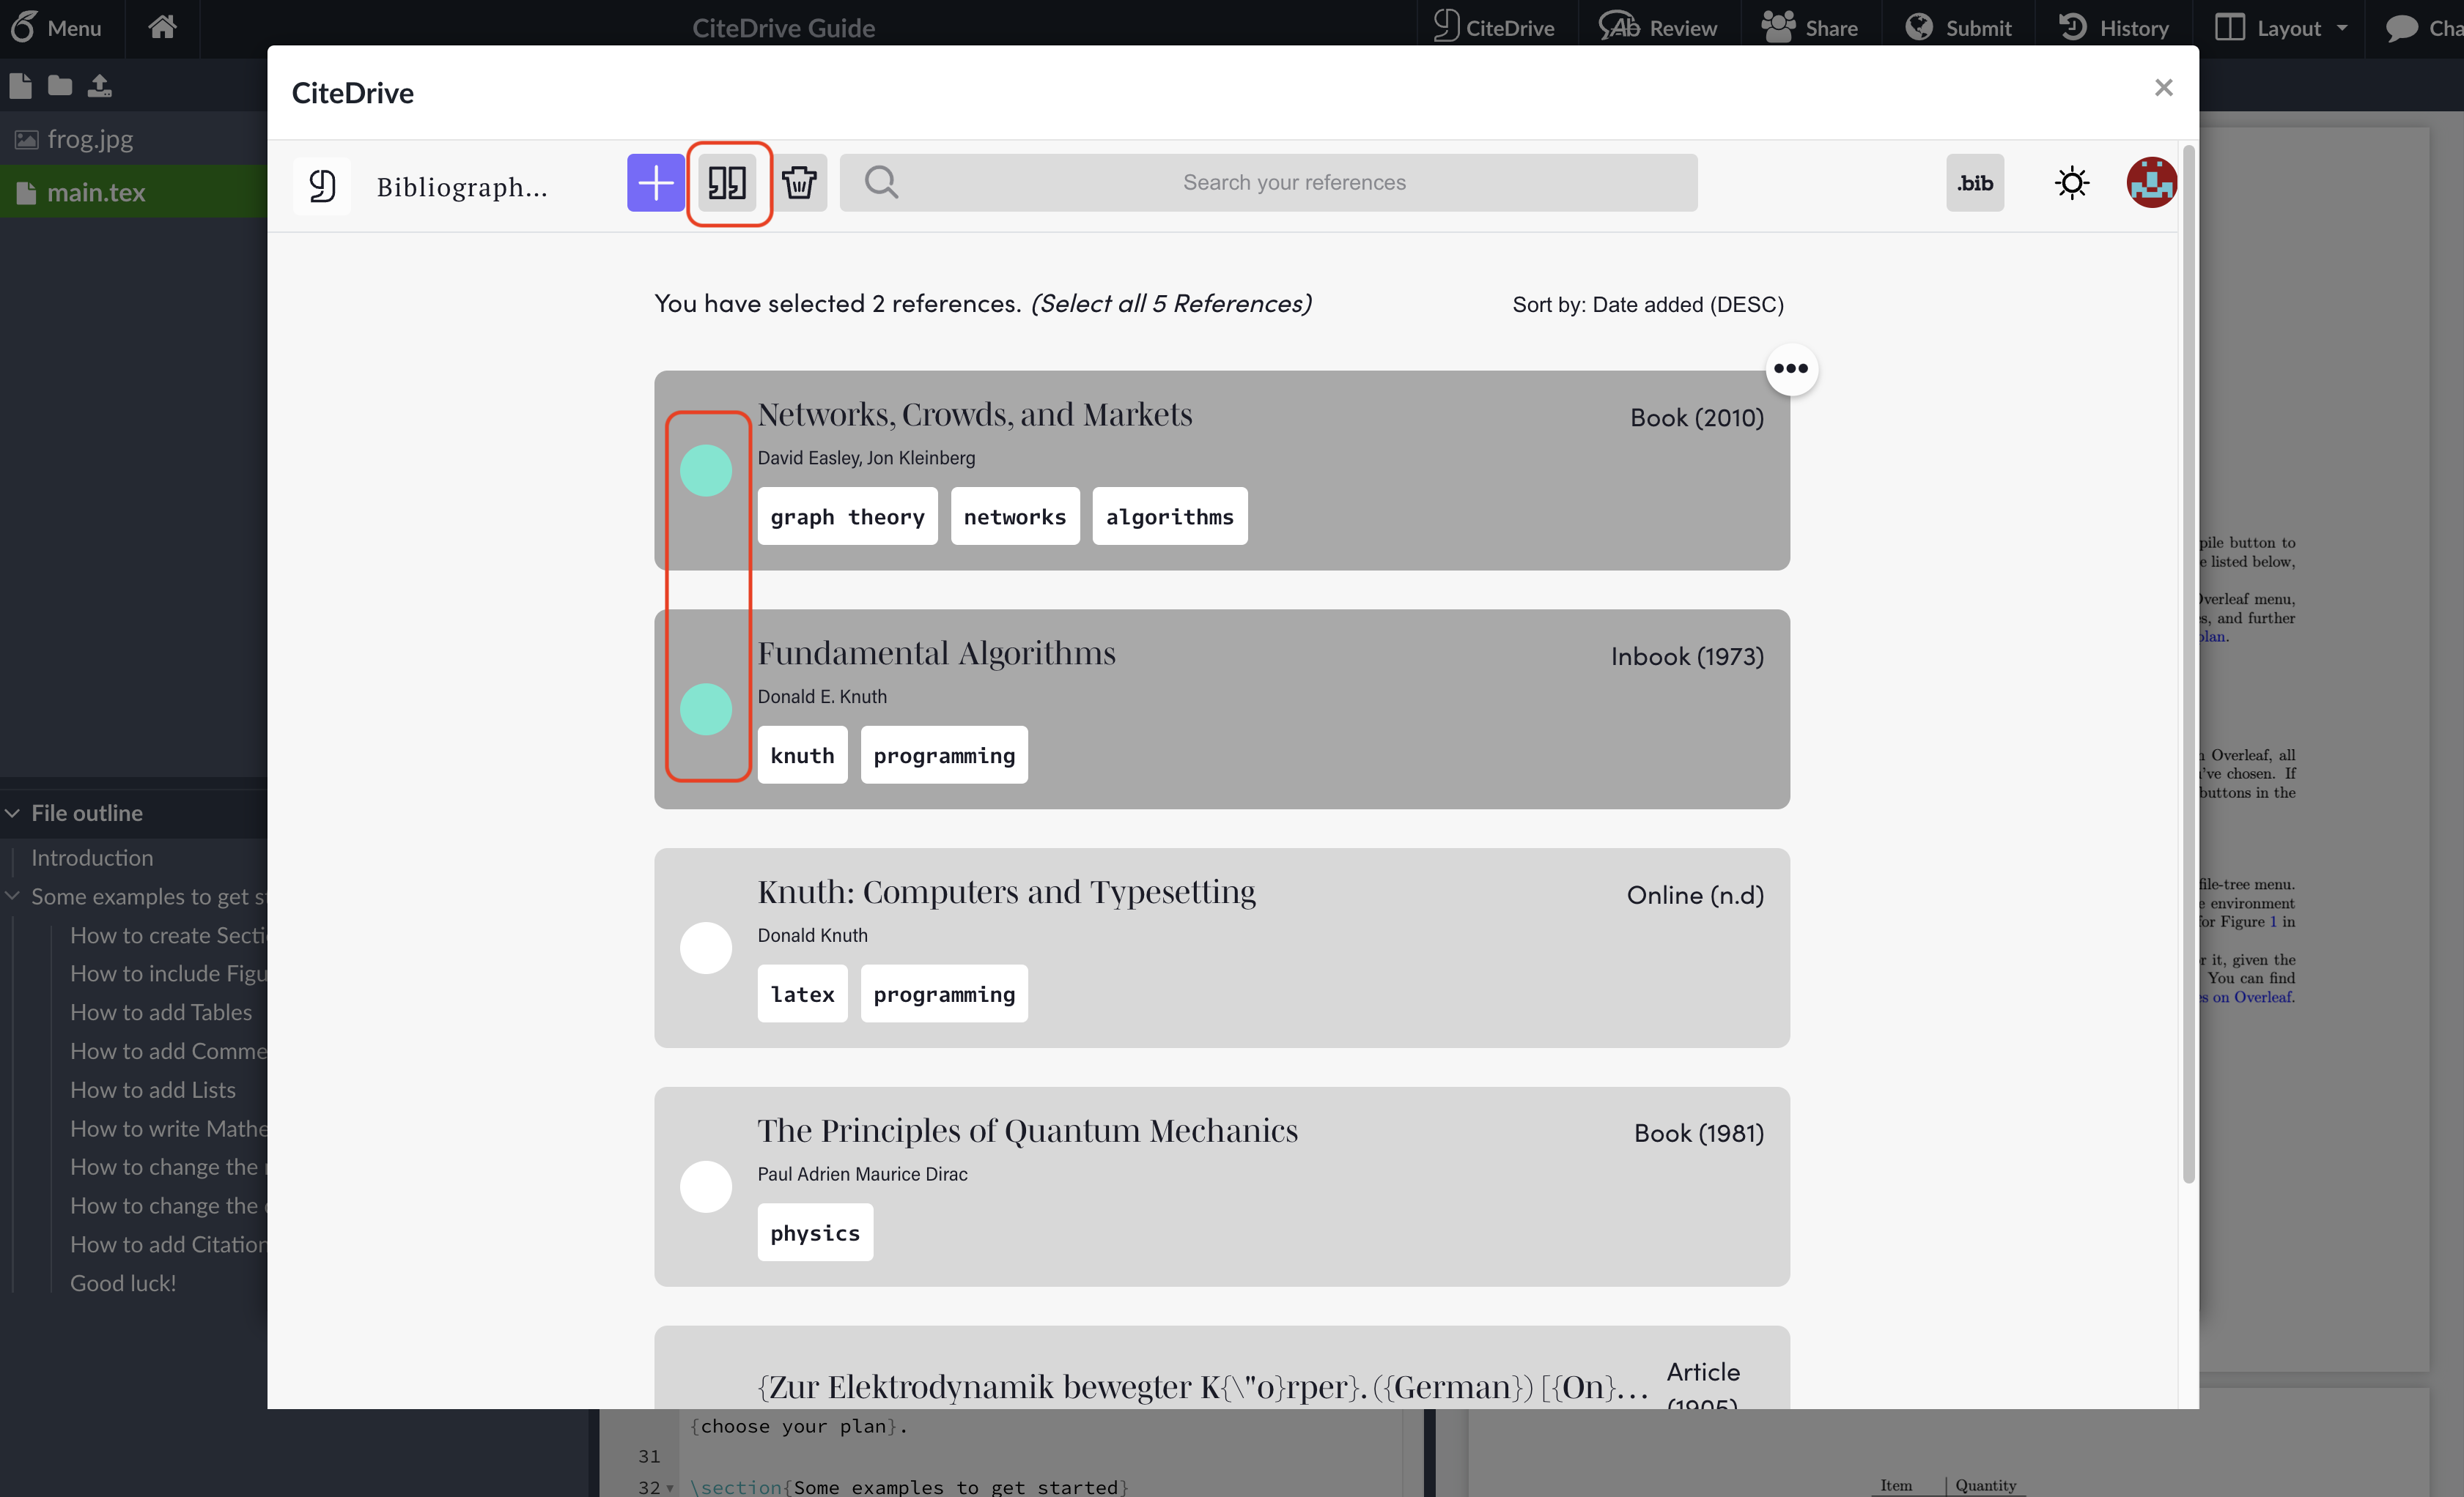The width and height of the screenshot is (2464, 1497).
Task: Toggle light theme with the sun icon
Action: pos(2072,182)
